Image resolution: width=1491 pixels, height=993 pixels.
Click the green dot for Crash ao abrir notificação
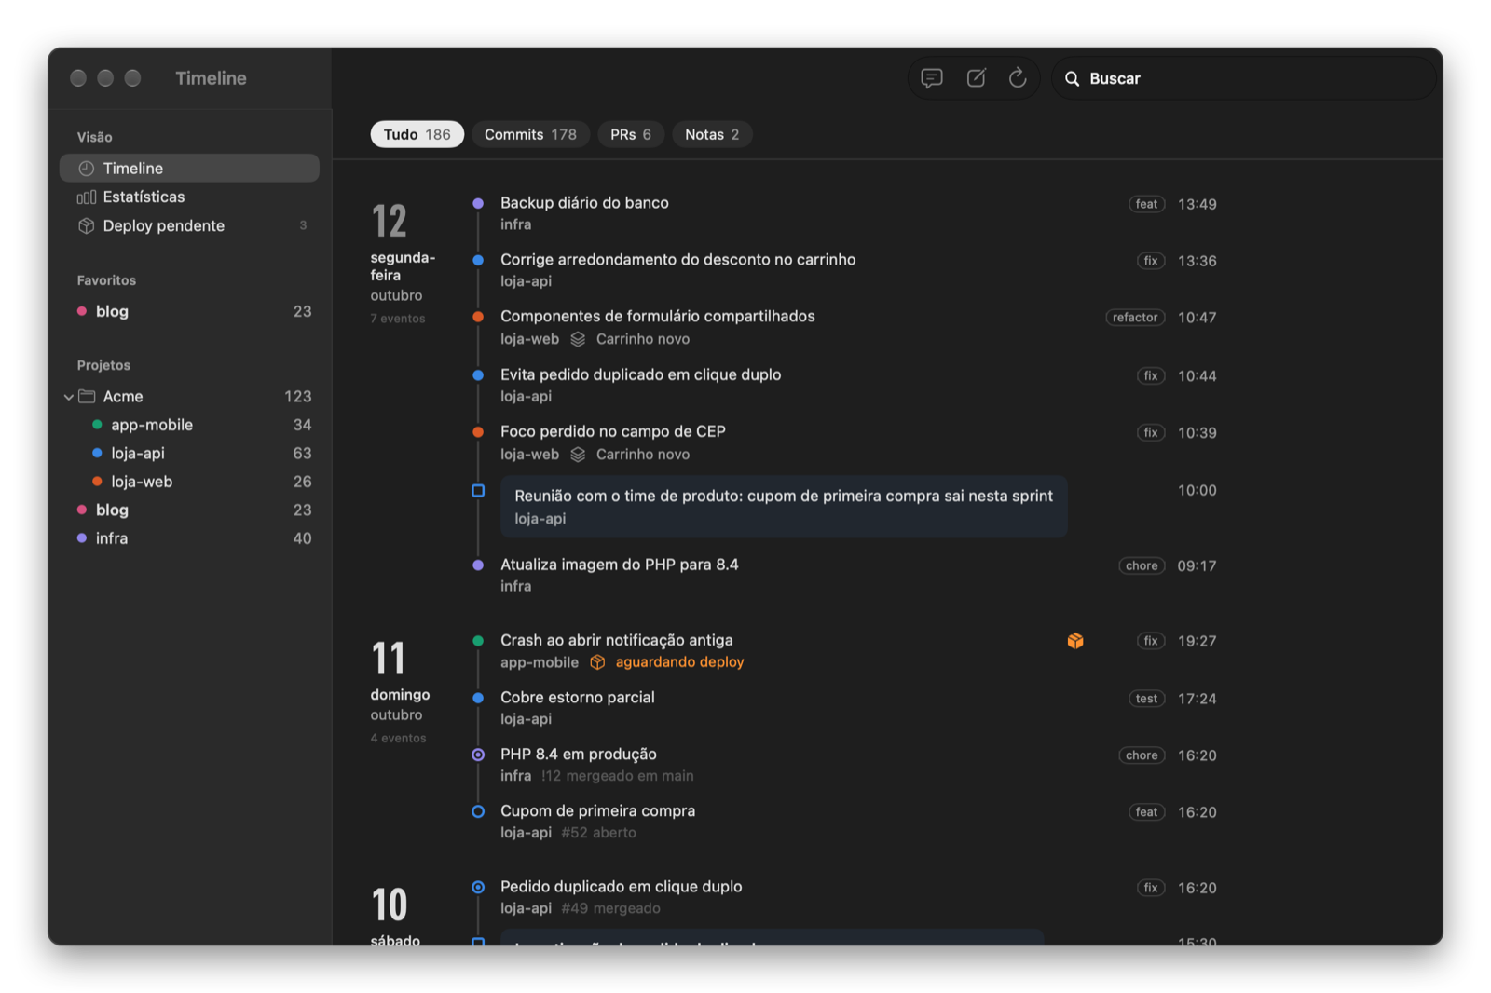[x=478, y=641]
